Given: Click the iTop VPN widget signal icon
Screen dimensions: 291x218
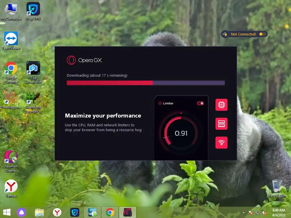Looking at the screenshot, I should click(x=225, y=34).
